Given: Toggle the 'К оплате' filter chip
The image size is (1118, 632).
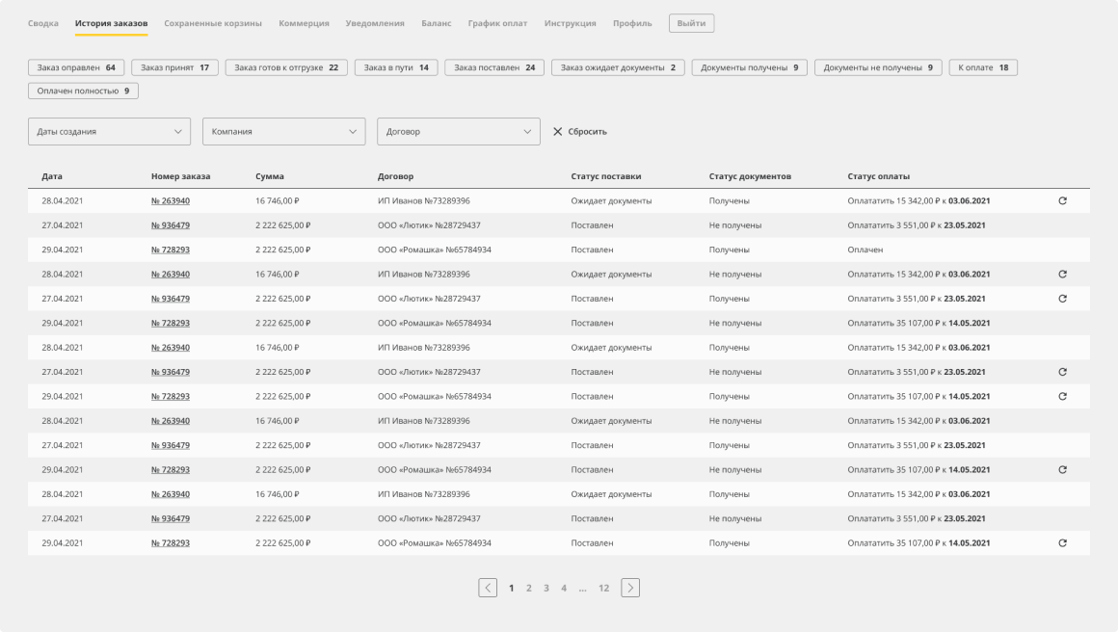Looking at the screenshot, I should click(982, 68).
